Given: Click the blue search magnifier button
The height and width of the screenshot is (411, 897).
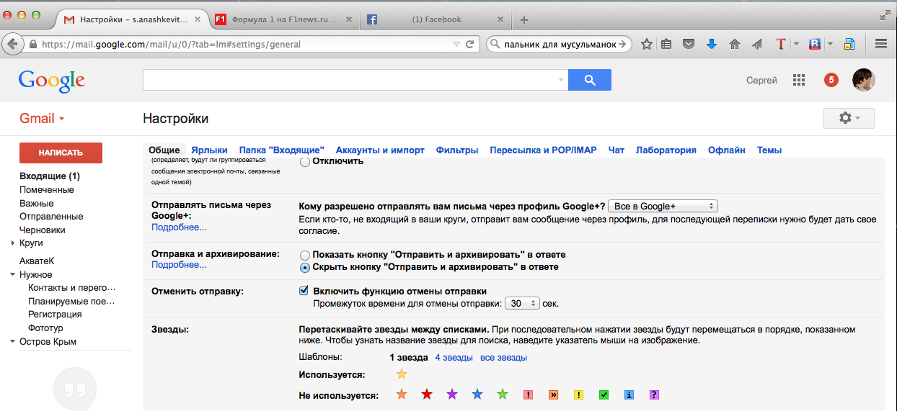Looking at the screenshot, I should [589, 80].
